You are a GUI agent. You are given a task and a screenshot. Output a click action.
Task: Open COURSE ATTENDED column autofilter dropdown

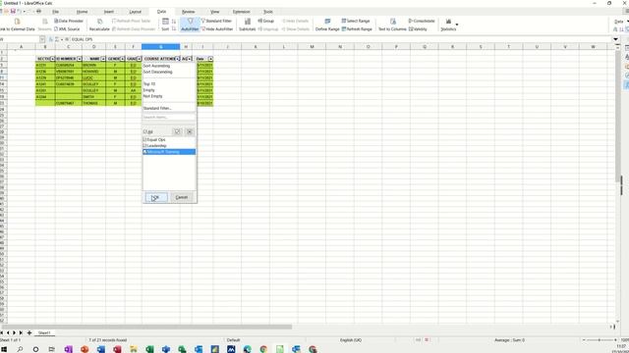178,59
